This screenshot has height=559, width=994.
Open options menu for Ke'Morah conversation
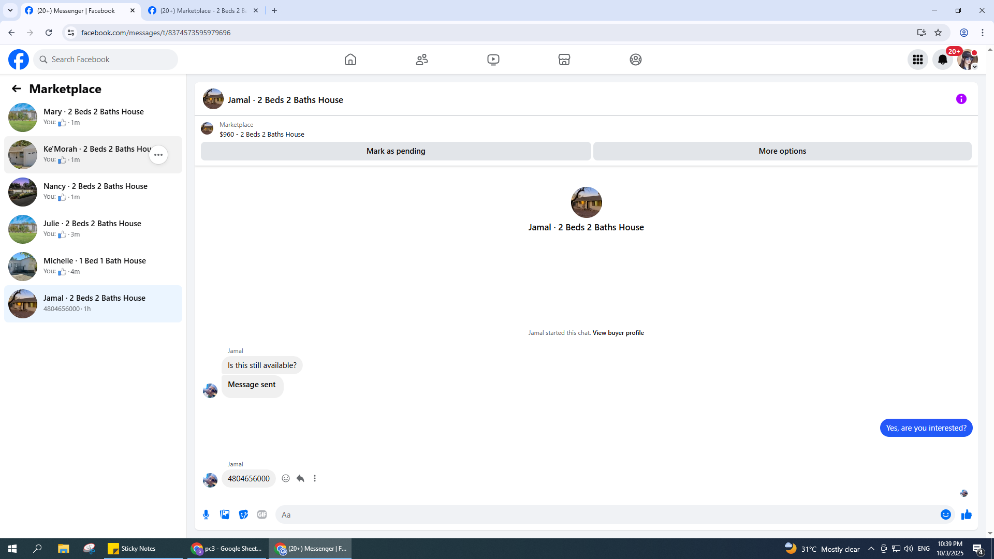click(x=158, y=155)
